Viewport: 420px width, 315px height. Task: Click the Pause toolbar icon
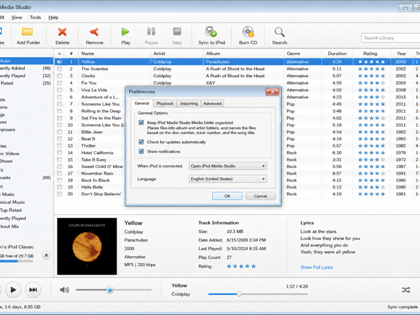coord(151,31)
